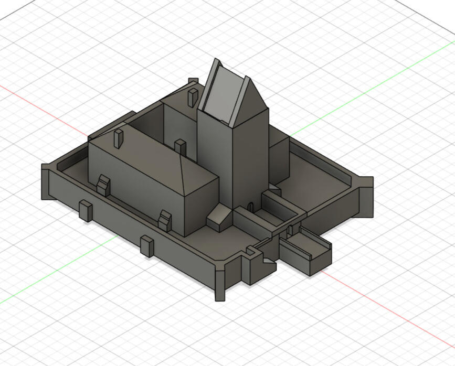The width and height of the screenshot is (455, 366).
Task: Pick the left dormer on the hall's front wall
Action: 103,185
